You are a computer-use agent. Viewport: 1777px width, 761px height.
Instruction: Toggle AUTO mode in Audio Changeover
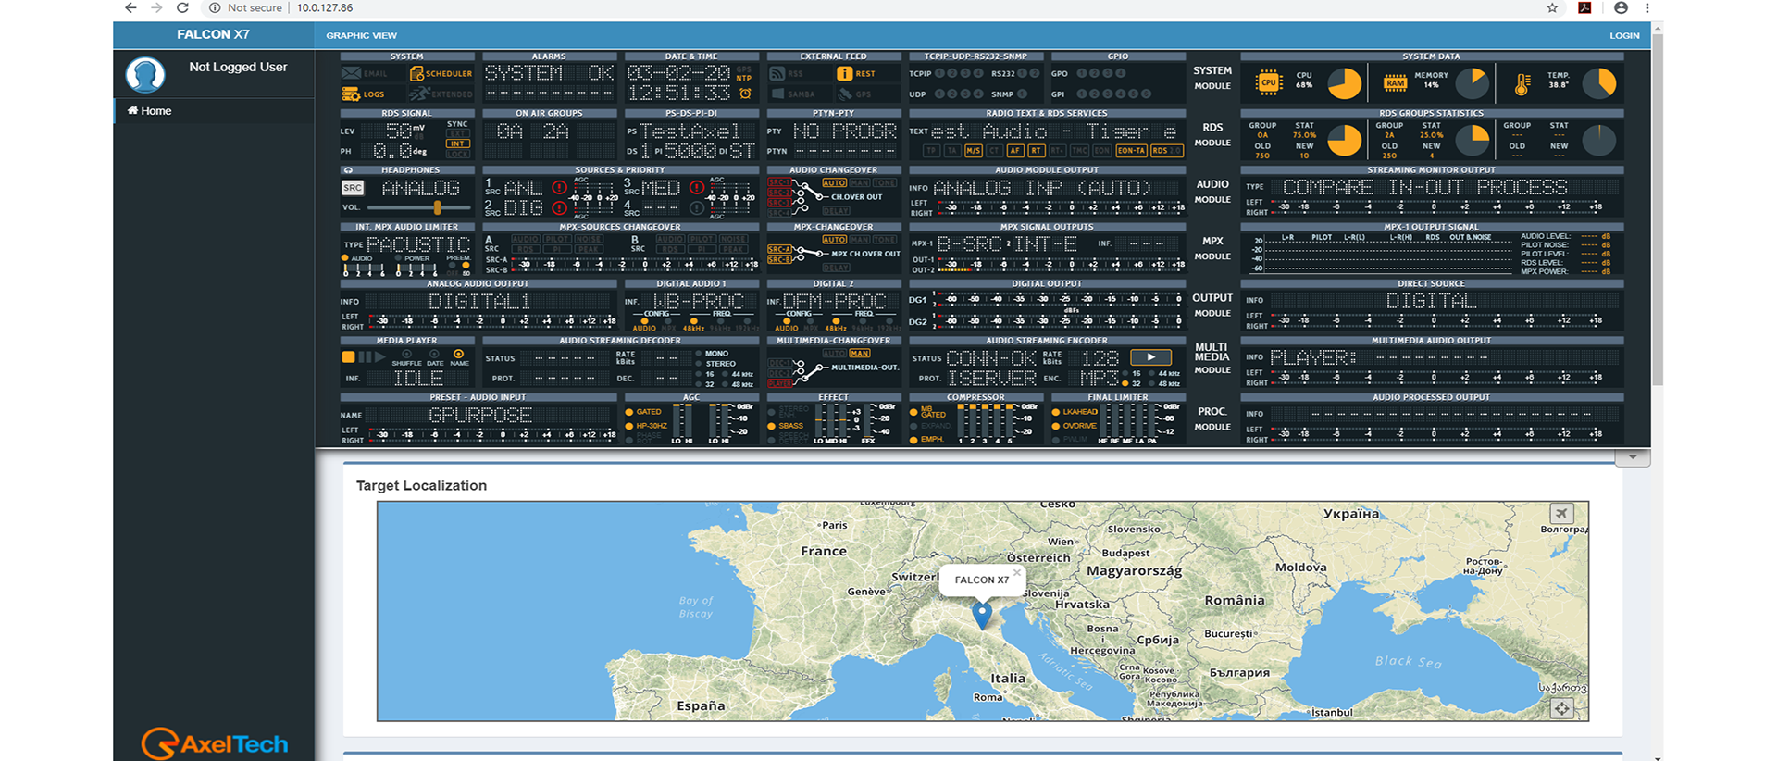834,182
